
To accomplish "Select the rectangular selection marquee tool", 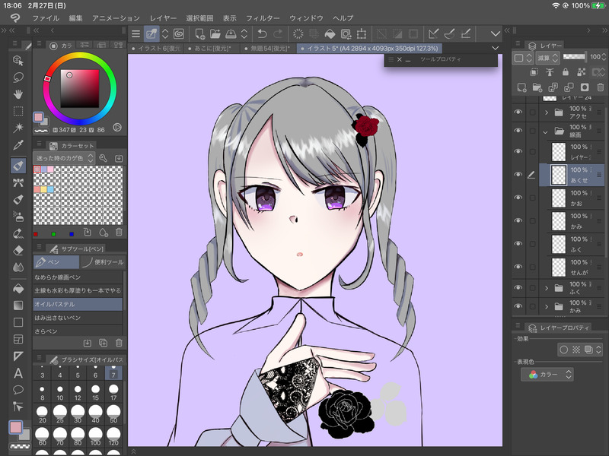I will pos(18,111).
